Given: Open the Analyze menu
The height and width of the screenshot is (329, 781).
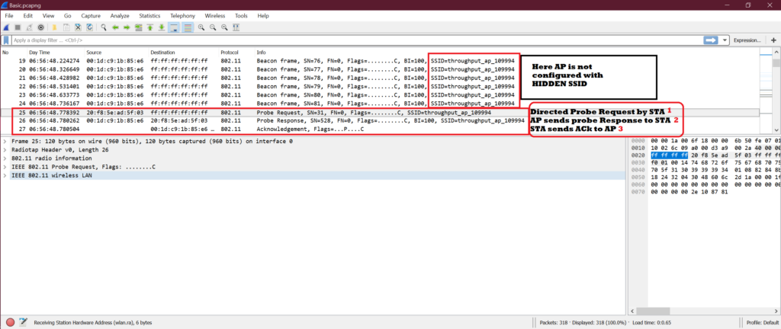Looking at the screenshot, I should pyautogui.click(x=120, y=16).
